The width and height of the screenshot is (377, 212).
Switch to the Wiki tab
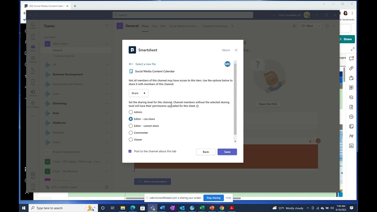(x=163, y=26)
